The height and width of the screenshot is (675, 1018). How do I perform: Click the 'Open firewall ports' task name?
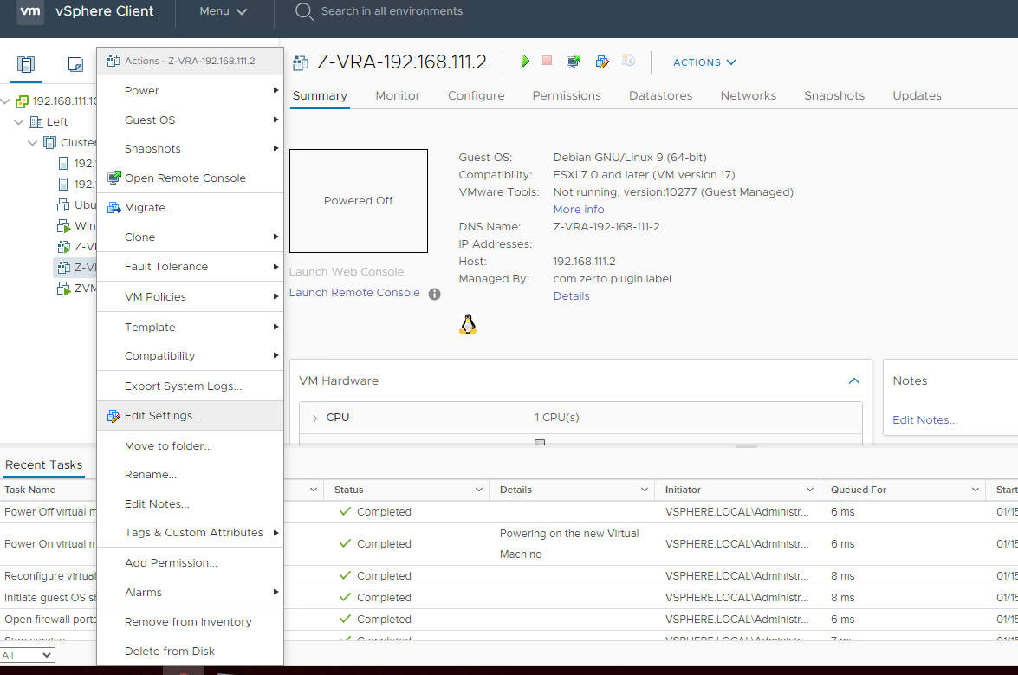(x=50, y=620)
